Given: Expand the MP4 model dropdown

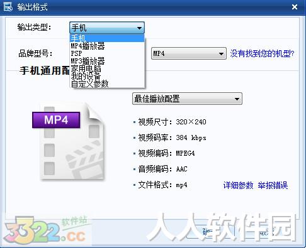Looking at the screenshot, I should tap(189, 53).
